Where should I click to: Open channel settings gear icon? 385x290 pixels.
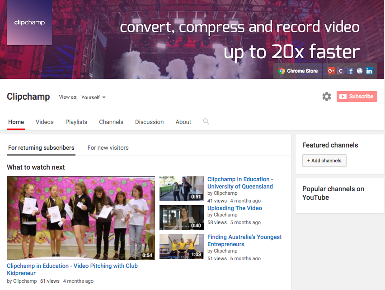coord(327,97)
